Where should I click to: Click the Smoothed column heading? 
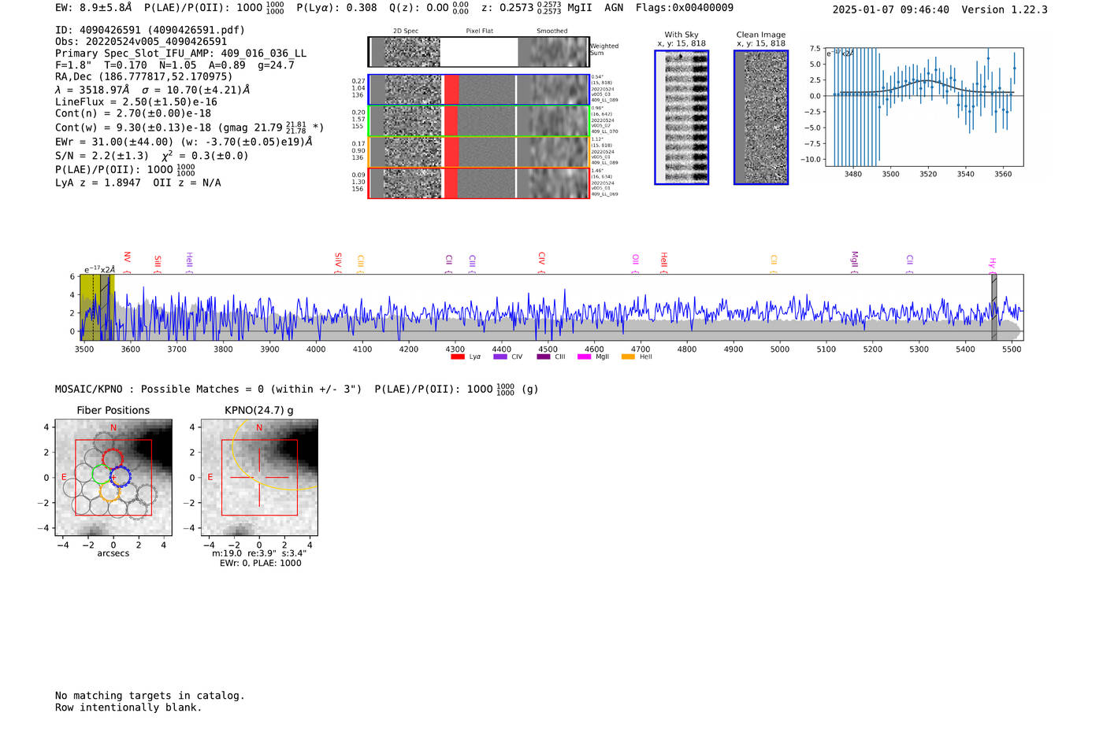click(x=552, y=31)
